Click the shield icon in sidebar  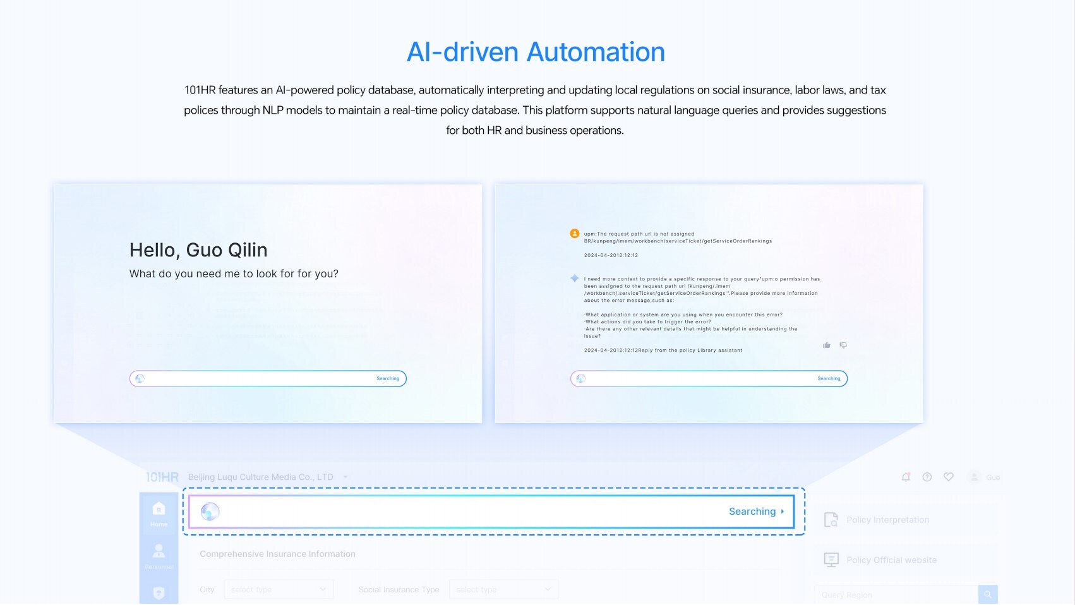tap(159, 592)
